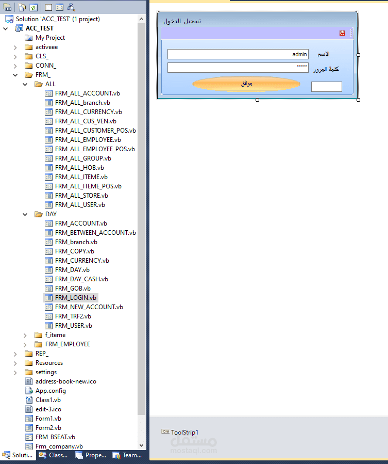This screenshot has width=388, height=464.
Task: Expand the settings folder
Action: click(x=15, y=373)
